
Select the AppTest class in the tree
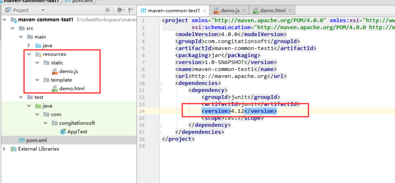[77, 132]
